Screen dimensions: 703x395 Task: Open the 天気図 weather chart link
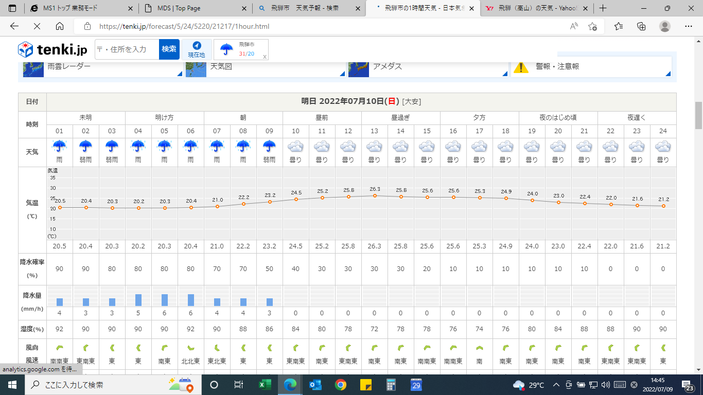[x=265, y=66]
